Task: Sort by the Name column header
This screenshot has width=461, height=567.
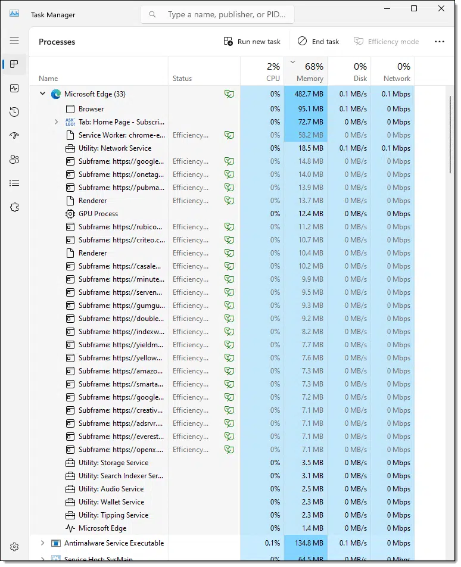Action: pyautogui.click(x=48, y=79)
